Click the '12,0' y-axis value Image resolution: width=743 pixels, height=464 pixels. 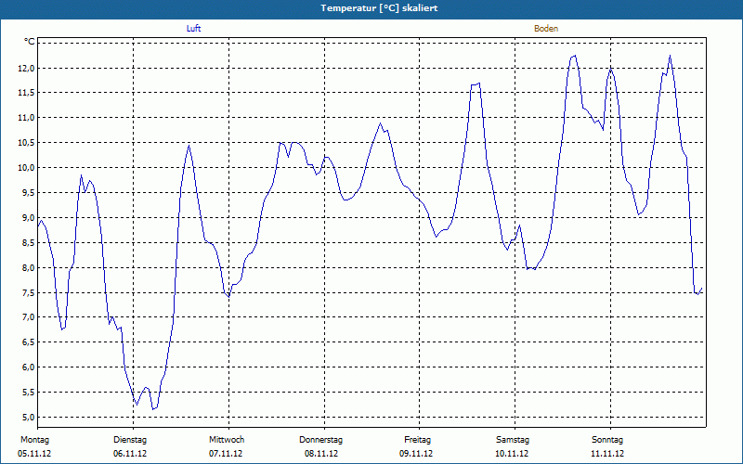tap(27, 68)
